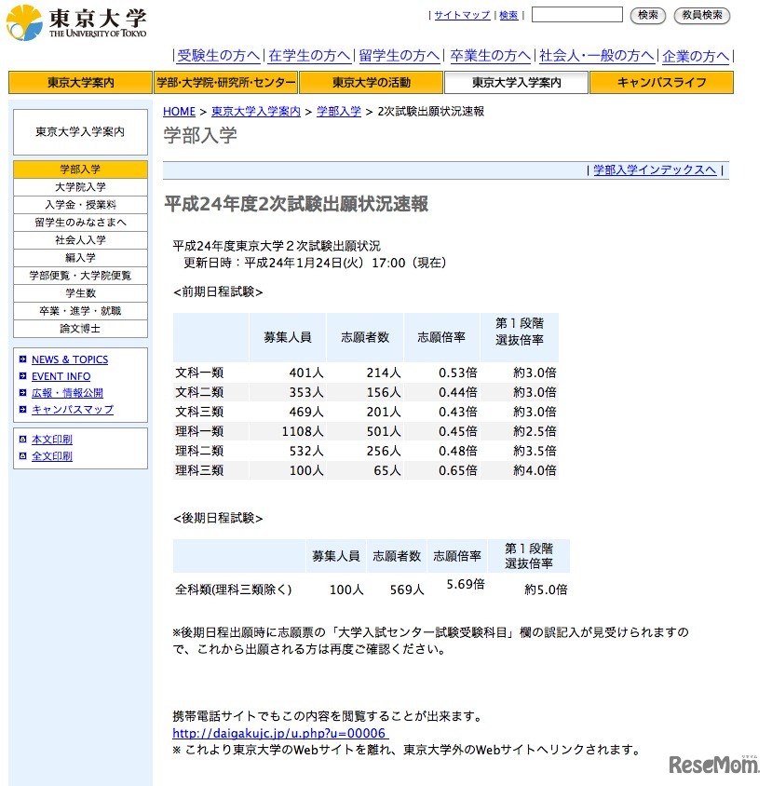Click the arrow icon beside NEWS & TOPICS

[22, 359]
